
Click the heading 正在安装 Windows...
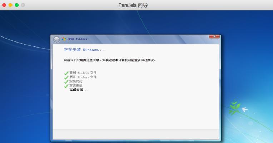pyautogui.click(x=84, y=50)
